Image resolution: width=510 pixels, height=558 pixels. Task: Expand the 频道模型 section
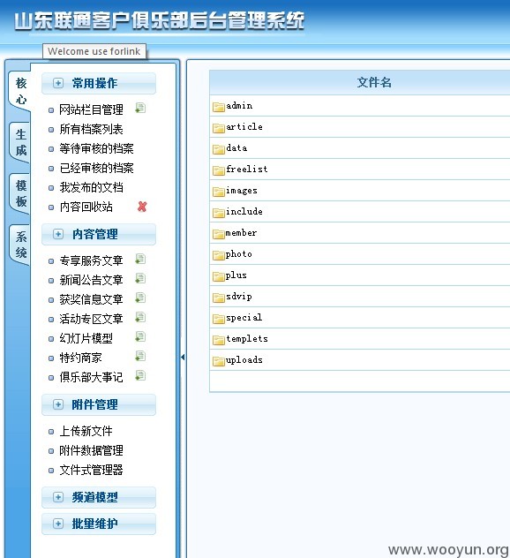point(58,497)
